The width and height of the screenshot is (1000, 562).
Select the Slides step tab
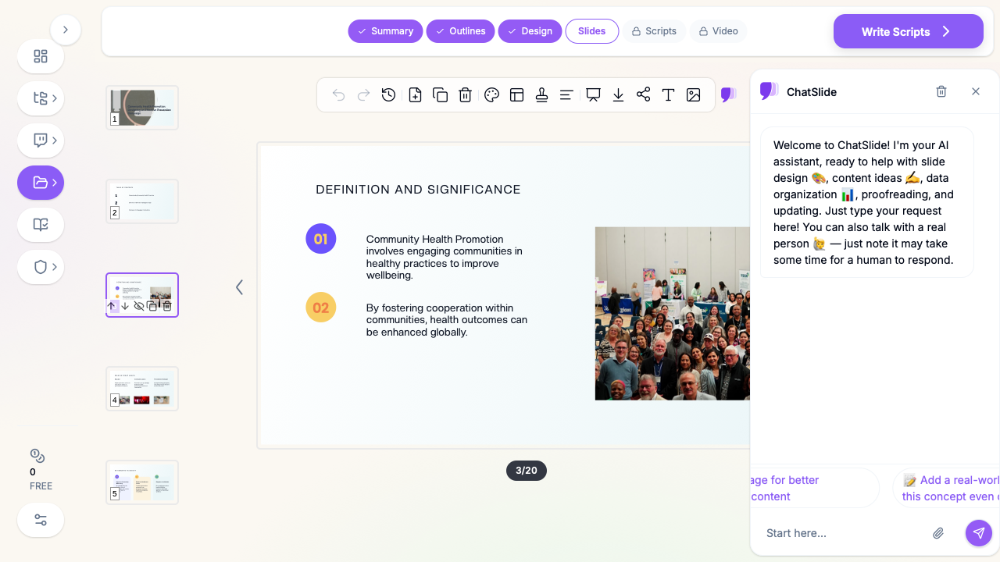pyautogui.click(x=592, y=31)
